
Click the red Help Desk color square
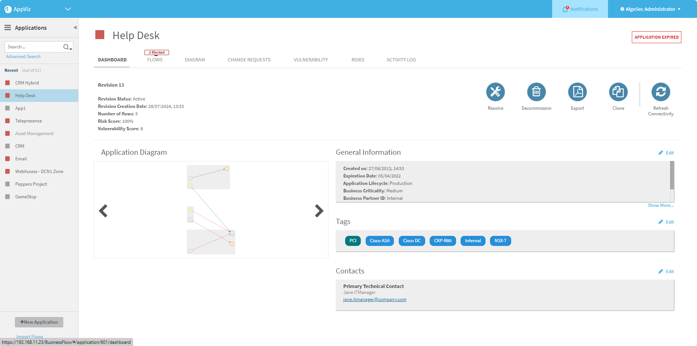tap(100, 35)
